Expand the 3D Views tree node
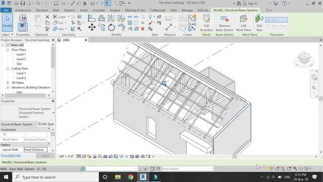The height and width of the screenshot is (182, 323). pos(8,83)
